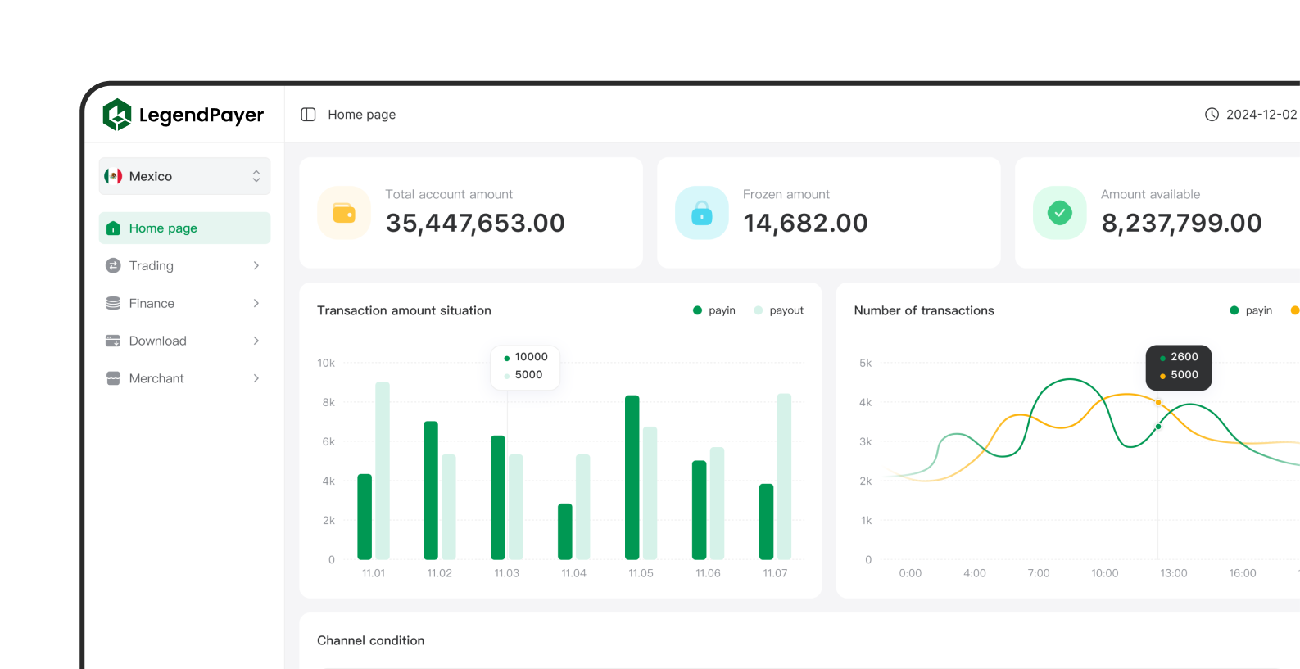
Task: Click the wallet icon for Total account amount
Action: click(344, 213)
